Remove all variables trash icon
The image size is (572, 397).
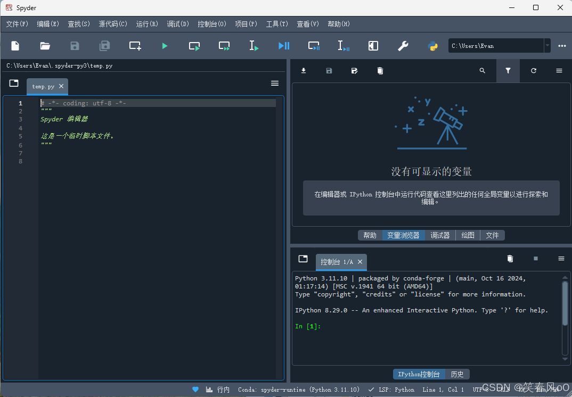380,71
